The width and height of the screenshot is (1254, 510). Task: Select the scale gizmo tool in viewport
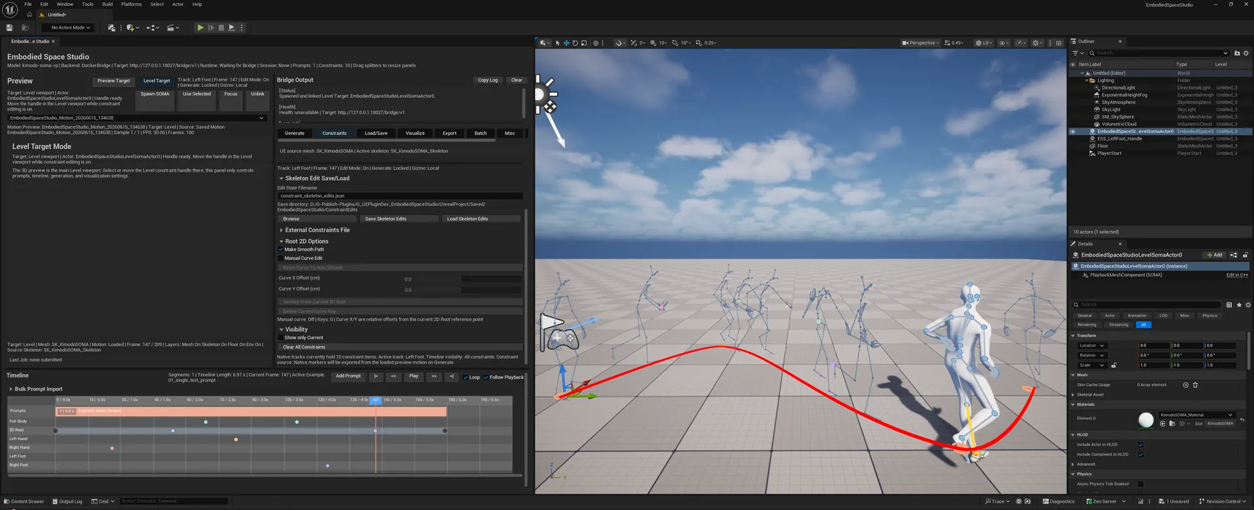pyautogui.click(x=585, y=43)
